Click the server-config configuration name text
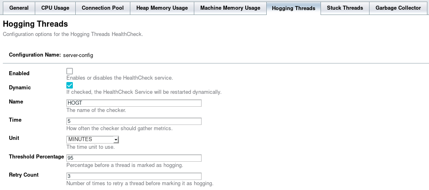The width and height of the screenshot is (429, 190). point(78,55)
